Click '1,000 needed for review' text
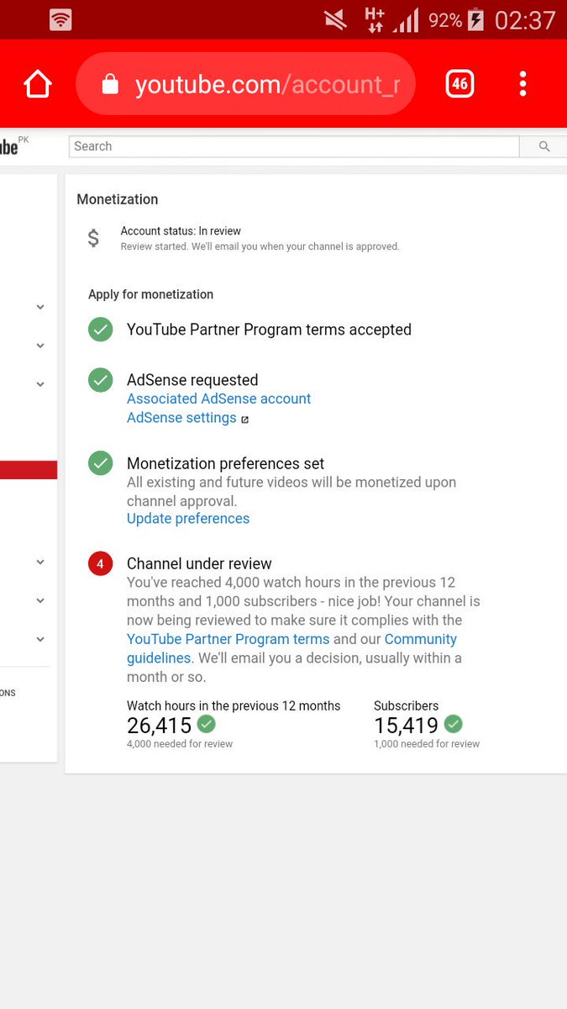The width and height of the screenshot is (567, 1009). [x=427, y=744]
